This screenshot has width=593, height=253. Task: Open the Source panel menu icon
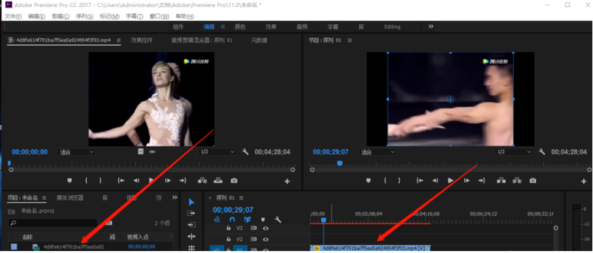tap(118, 40)
